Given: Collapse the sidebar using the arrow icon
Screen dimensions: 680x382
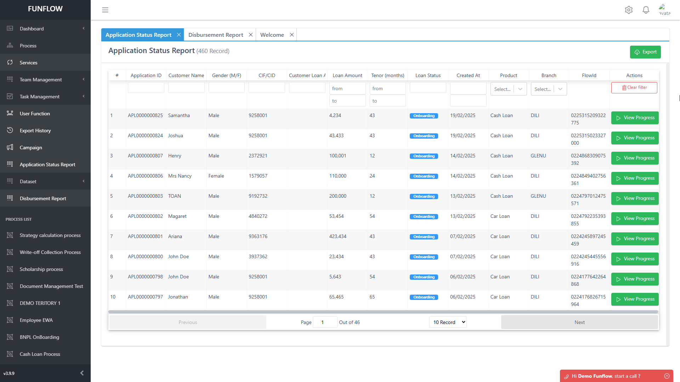Looking at the screenshot, I should coord(82,373).
